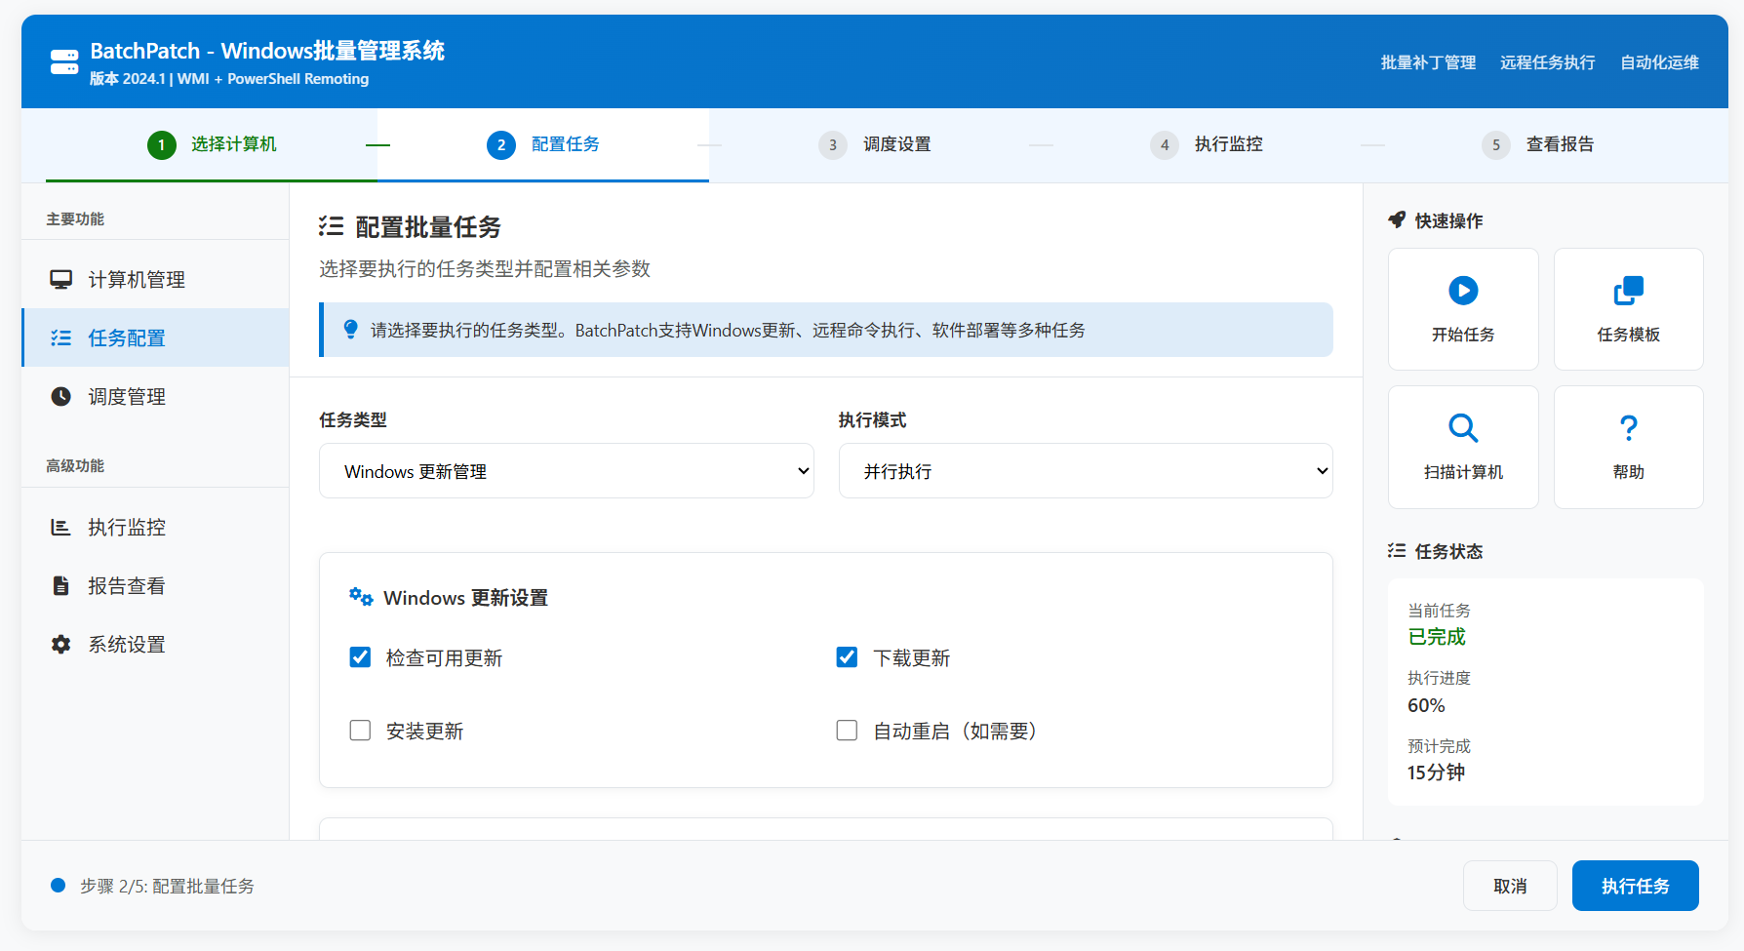
Task: Click the monitor icon beside 计算机管理
Action: click(x=60, y=280)
